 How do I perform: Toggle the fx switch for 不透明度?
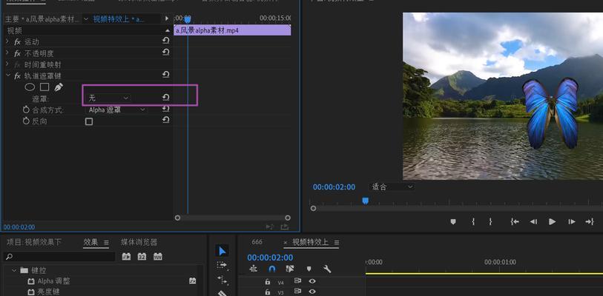point(17,53)
